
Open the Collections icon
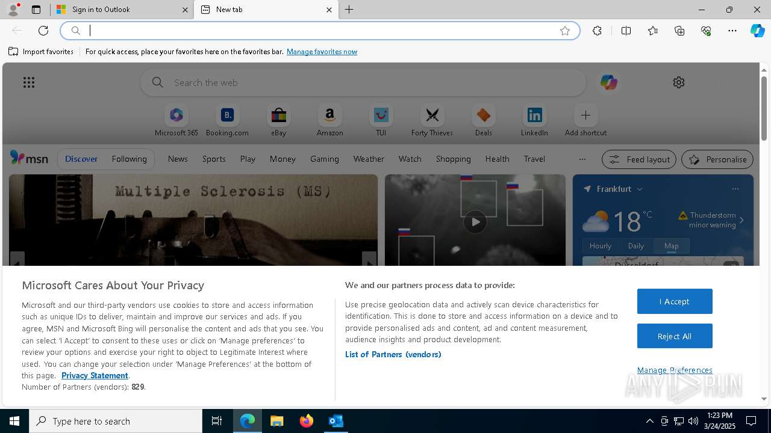click(679, 31)
